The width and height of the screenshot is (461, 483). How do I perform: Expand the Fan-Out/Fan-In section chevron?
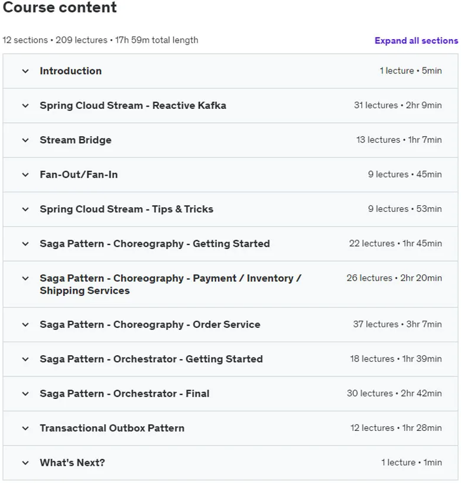(x=25, y=175)
